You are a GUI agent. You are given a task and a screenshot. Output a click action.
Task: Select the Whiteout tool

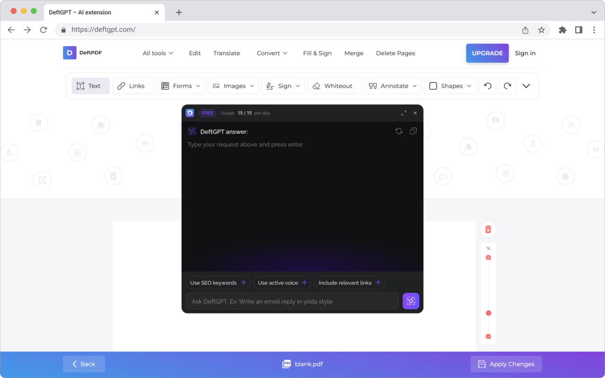coord(335,86)
